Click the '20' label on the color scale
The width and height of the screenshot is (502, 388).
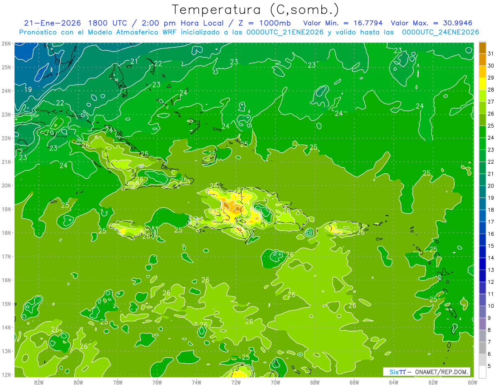point(491,186)
